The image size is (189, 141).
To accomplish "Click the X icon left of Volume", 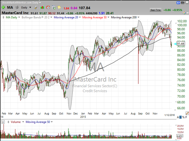I will pyautogui.click(x=3, y=122).
